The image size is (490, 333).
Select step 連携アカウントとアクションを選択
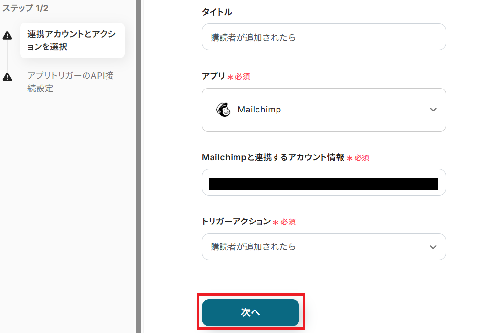71,41
